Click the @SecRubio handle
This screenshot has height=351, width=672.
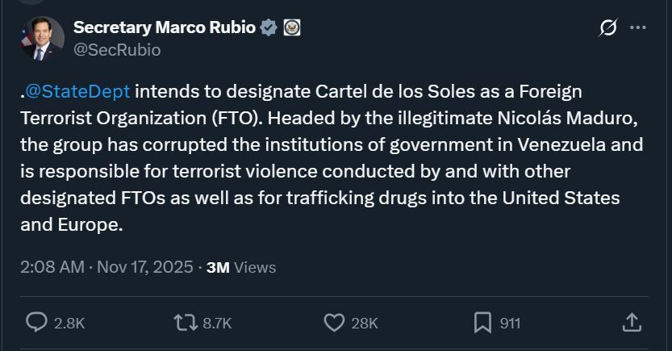[x=117, y=50]
